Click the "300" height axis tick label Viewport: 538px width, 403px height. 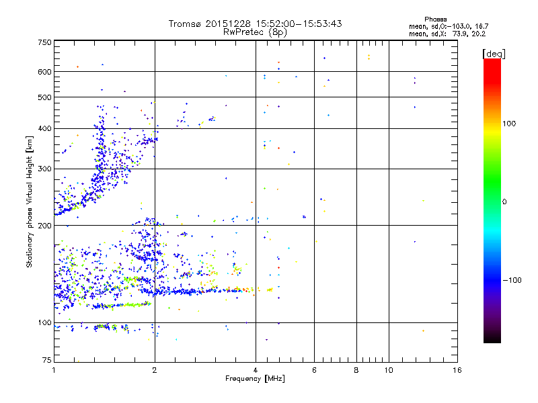point(44,169)
